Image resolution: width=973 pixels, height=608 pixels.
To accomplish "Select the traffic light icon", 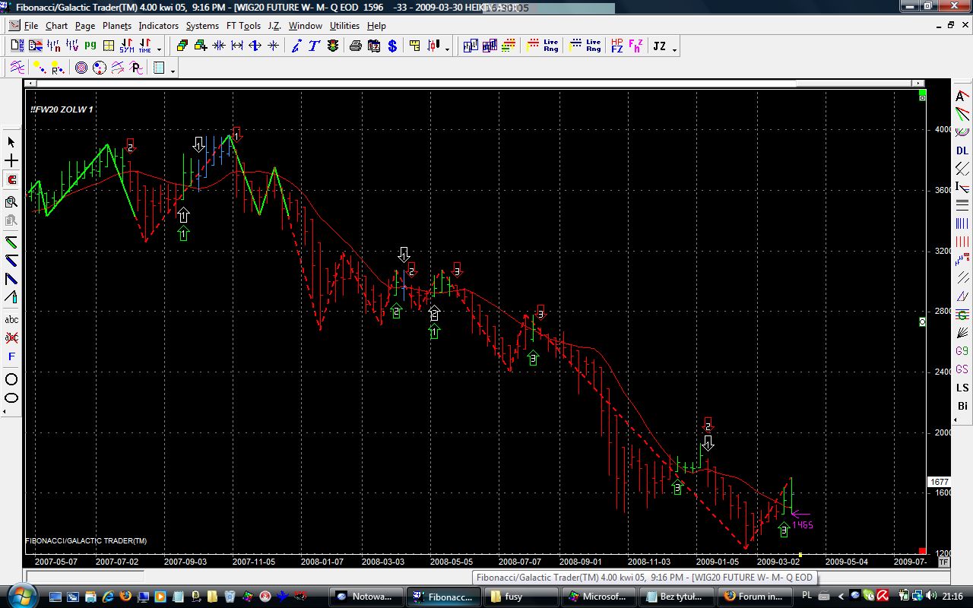I will tap(333, 46).
